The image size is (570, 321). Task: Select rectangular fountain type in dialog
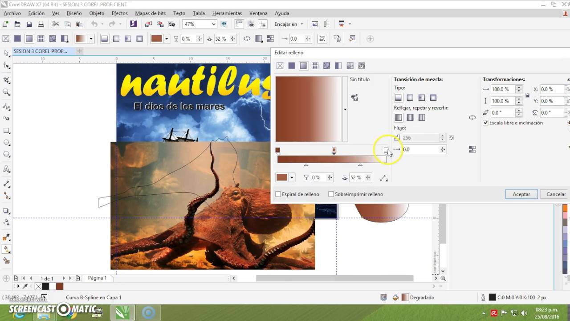coord(433,98)
